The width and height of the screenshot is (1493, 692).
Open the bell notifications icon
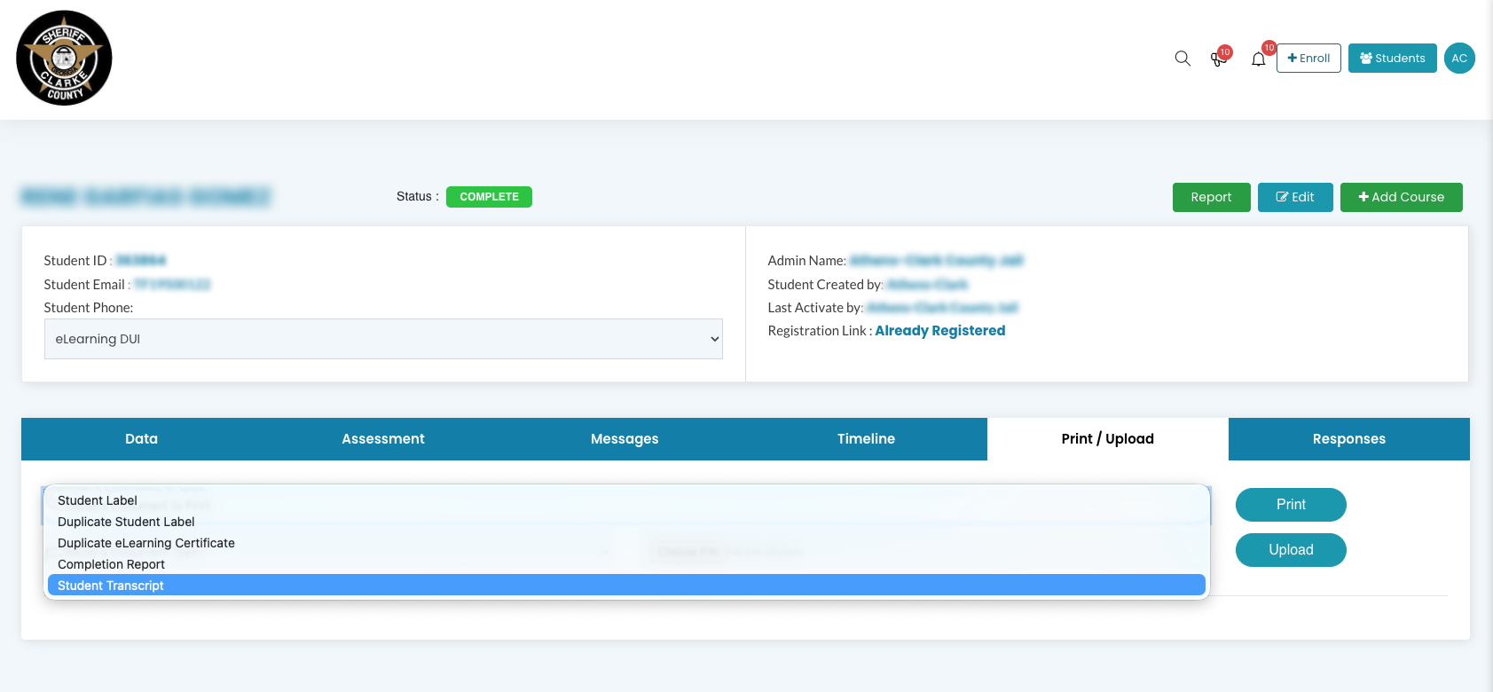click(1258, 59)
